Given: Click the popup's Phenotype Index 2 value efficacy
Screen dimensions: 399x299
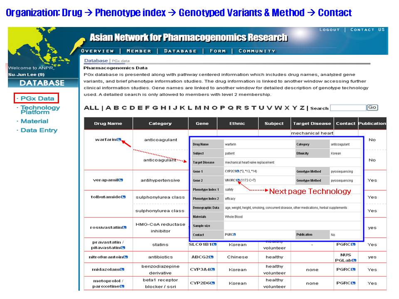Looking at the screenshot, I should (x=230, y=199).
